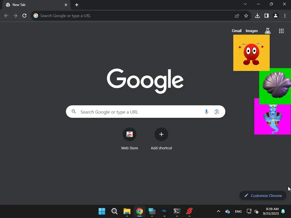The width and height of the screenshot is (291, 218).
Task: Open the notification bell in tray
Action: 283,211
